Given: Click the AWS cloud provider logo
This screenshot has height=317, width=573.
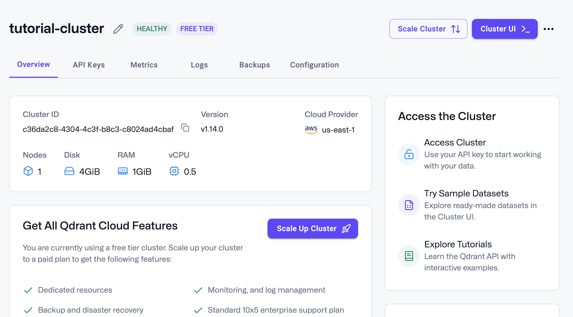Looking at the screenshot, I should click(311, 130).
